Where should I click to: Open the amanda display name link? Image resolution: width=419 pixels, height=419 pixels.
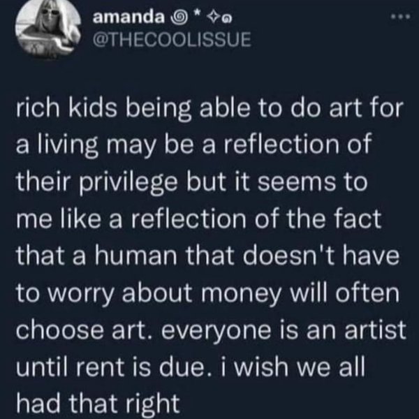(x=128, y=18)
